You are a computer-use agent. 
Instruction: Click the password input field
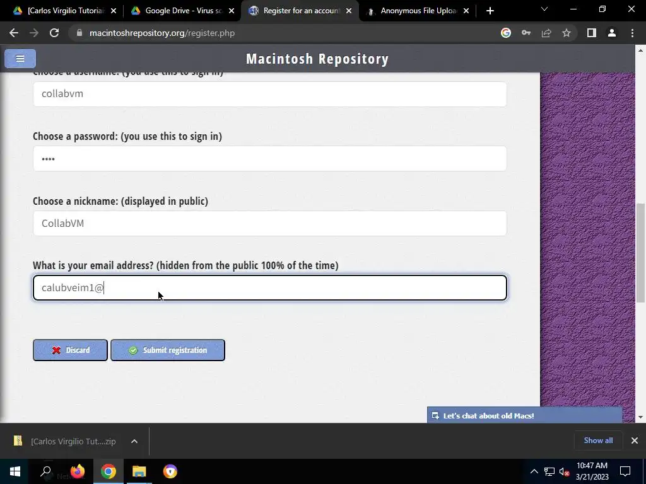pos(270,158)
